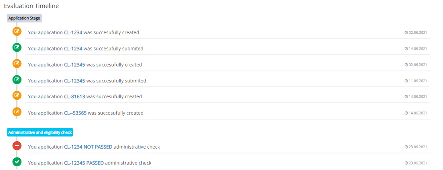The image size is (443, 170).
Task: Select the Administrative and eligibility check label
Action: pyautogui.click(x=40, y=132)
